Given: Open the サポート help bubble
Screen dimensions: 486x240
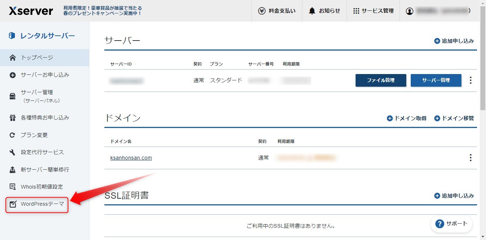Looking at the screenshot, I should point(451,224).
